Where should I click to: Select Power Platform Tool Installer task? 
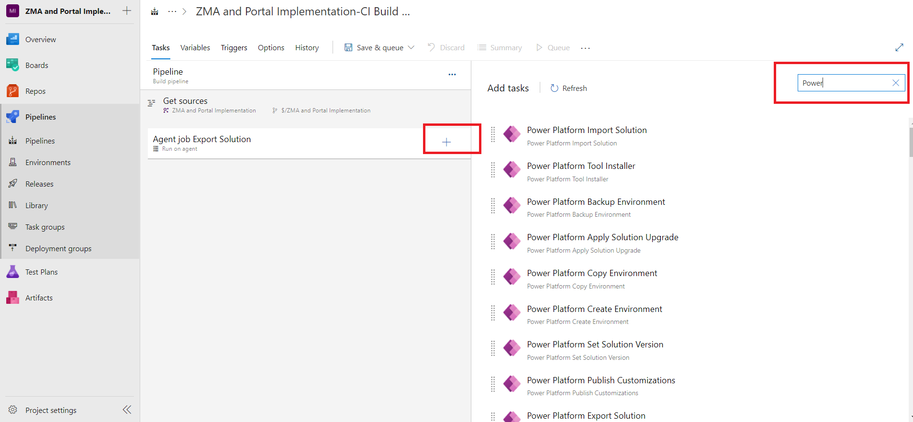pos(580,166)
